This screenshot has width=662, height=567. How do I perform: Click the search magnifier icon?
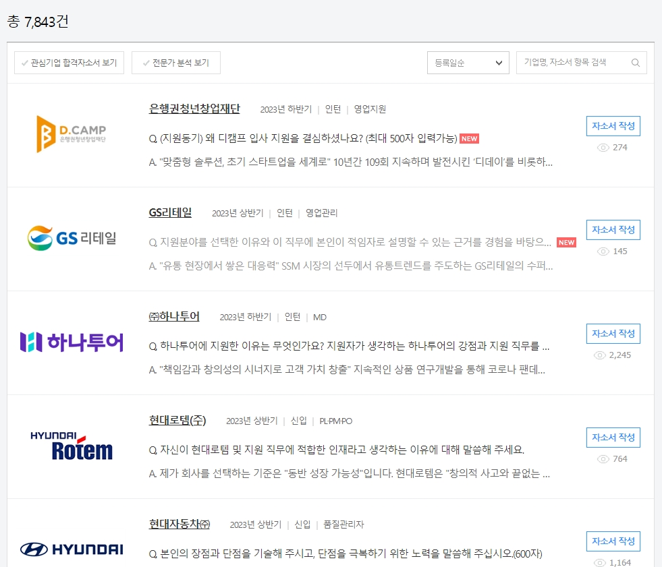coord(636,63)
